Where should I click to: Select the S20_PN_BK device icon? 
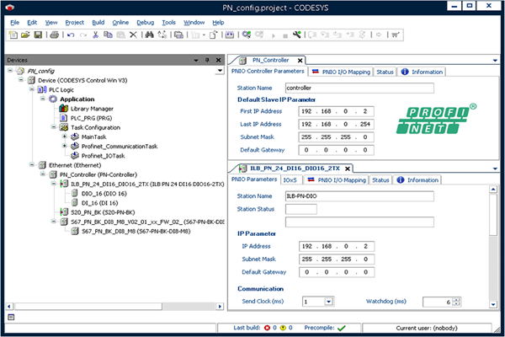click(x=64, y=212)
